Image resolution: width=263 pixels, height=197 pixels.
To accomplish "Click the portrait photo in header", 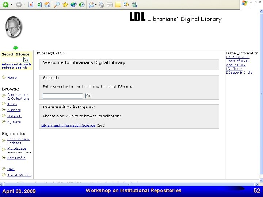I will click(14, 27).
